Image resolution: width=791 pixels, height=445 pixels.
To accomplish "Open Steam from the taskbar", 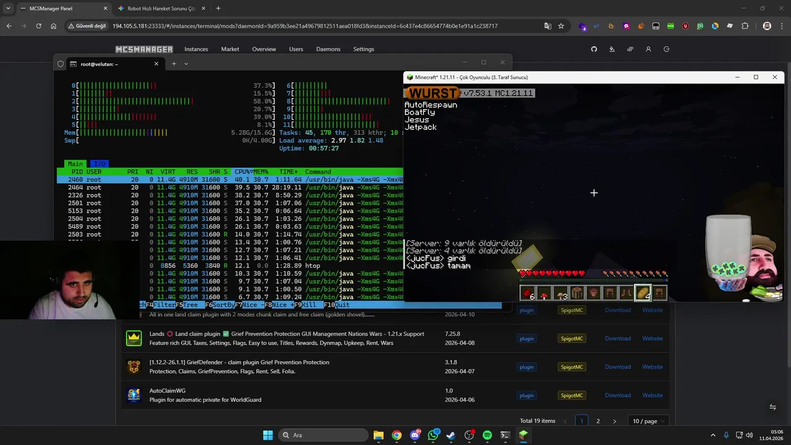I will click(451, 435).
